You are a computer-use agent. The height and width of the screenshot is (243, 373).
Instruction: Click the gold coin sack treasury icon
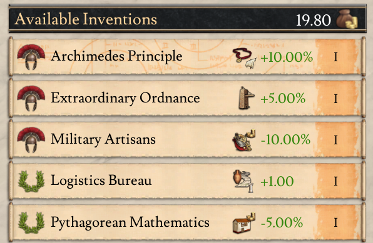point(347,19)
